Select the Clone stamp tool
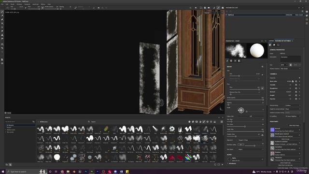Screen dimensions: 309x174 (x=2, y=35)
